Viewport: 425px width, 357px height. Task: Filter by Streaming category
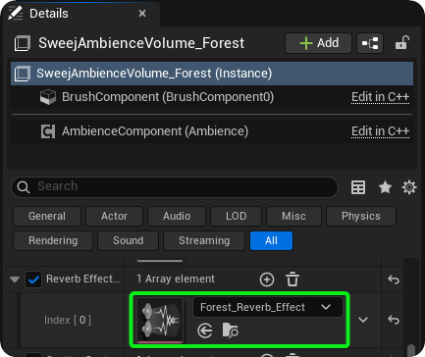coord(204,240)
